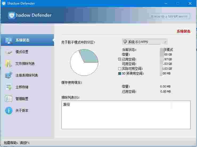
Task: Click the 排除列表(X) label
Action: 70,97
